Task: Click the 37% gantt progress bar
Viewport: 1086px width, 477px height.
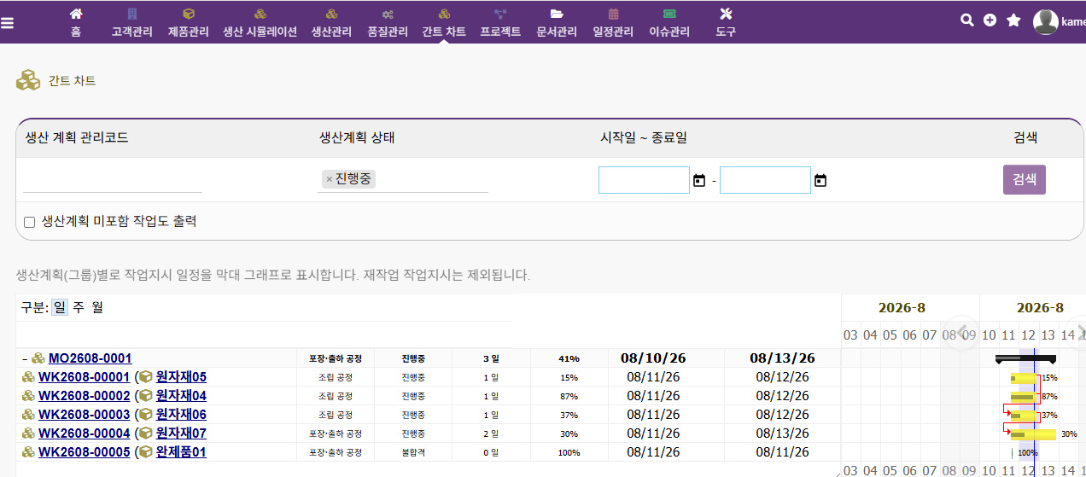Action: [x=1023, y=415]
